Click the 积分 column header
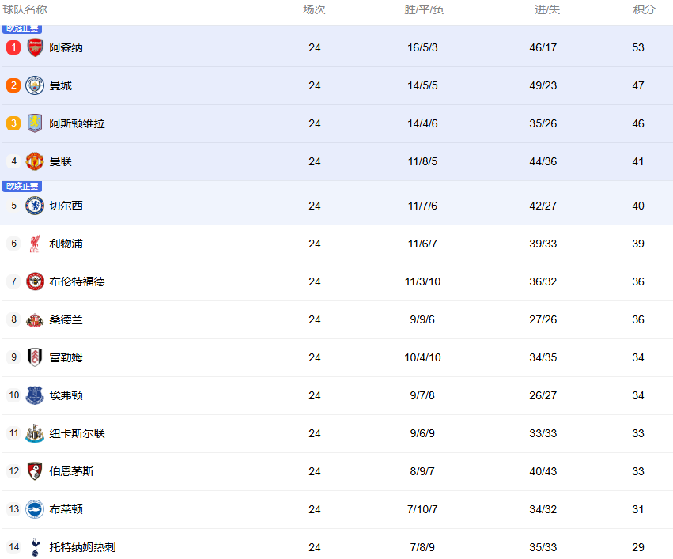 pos(644,9)
